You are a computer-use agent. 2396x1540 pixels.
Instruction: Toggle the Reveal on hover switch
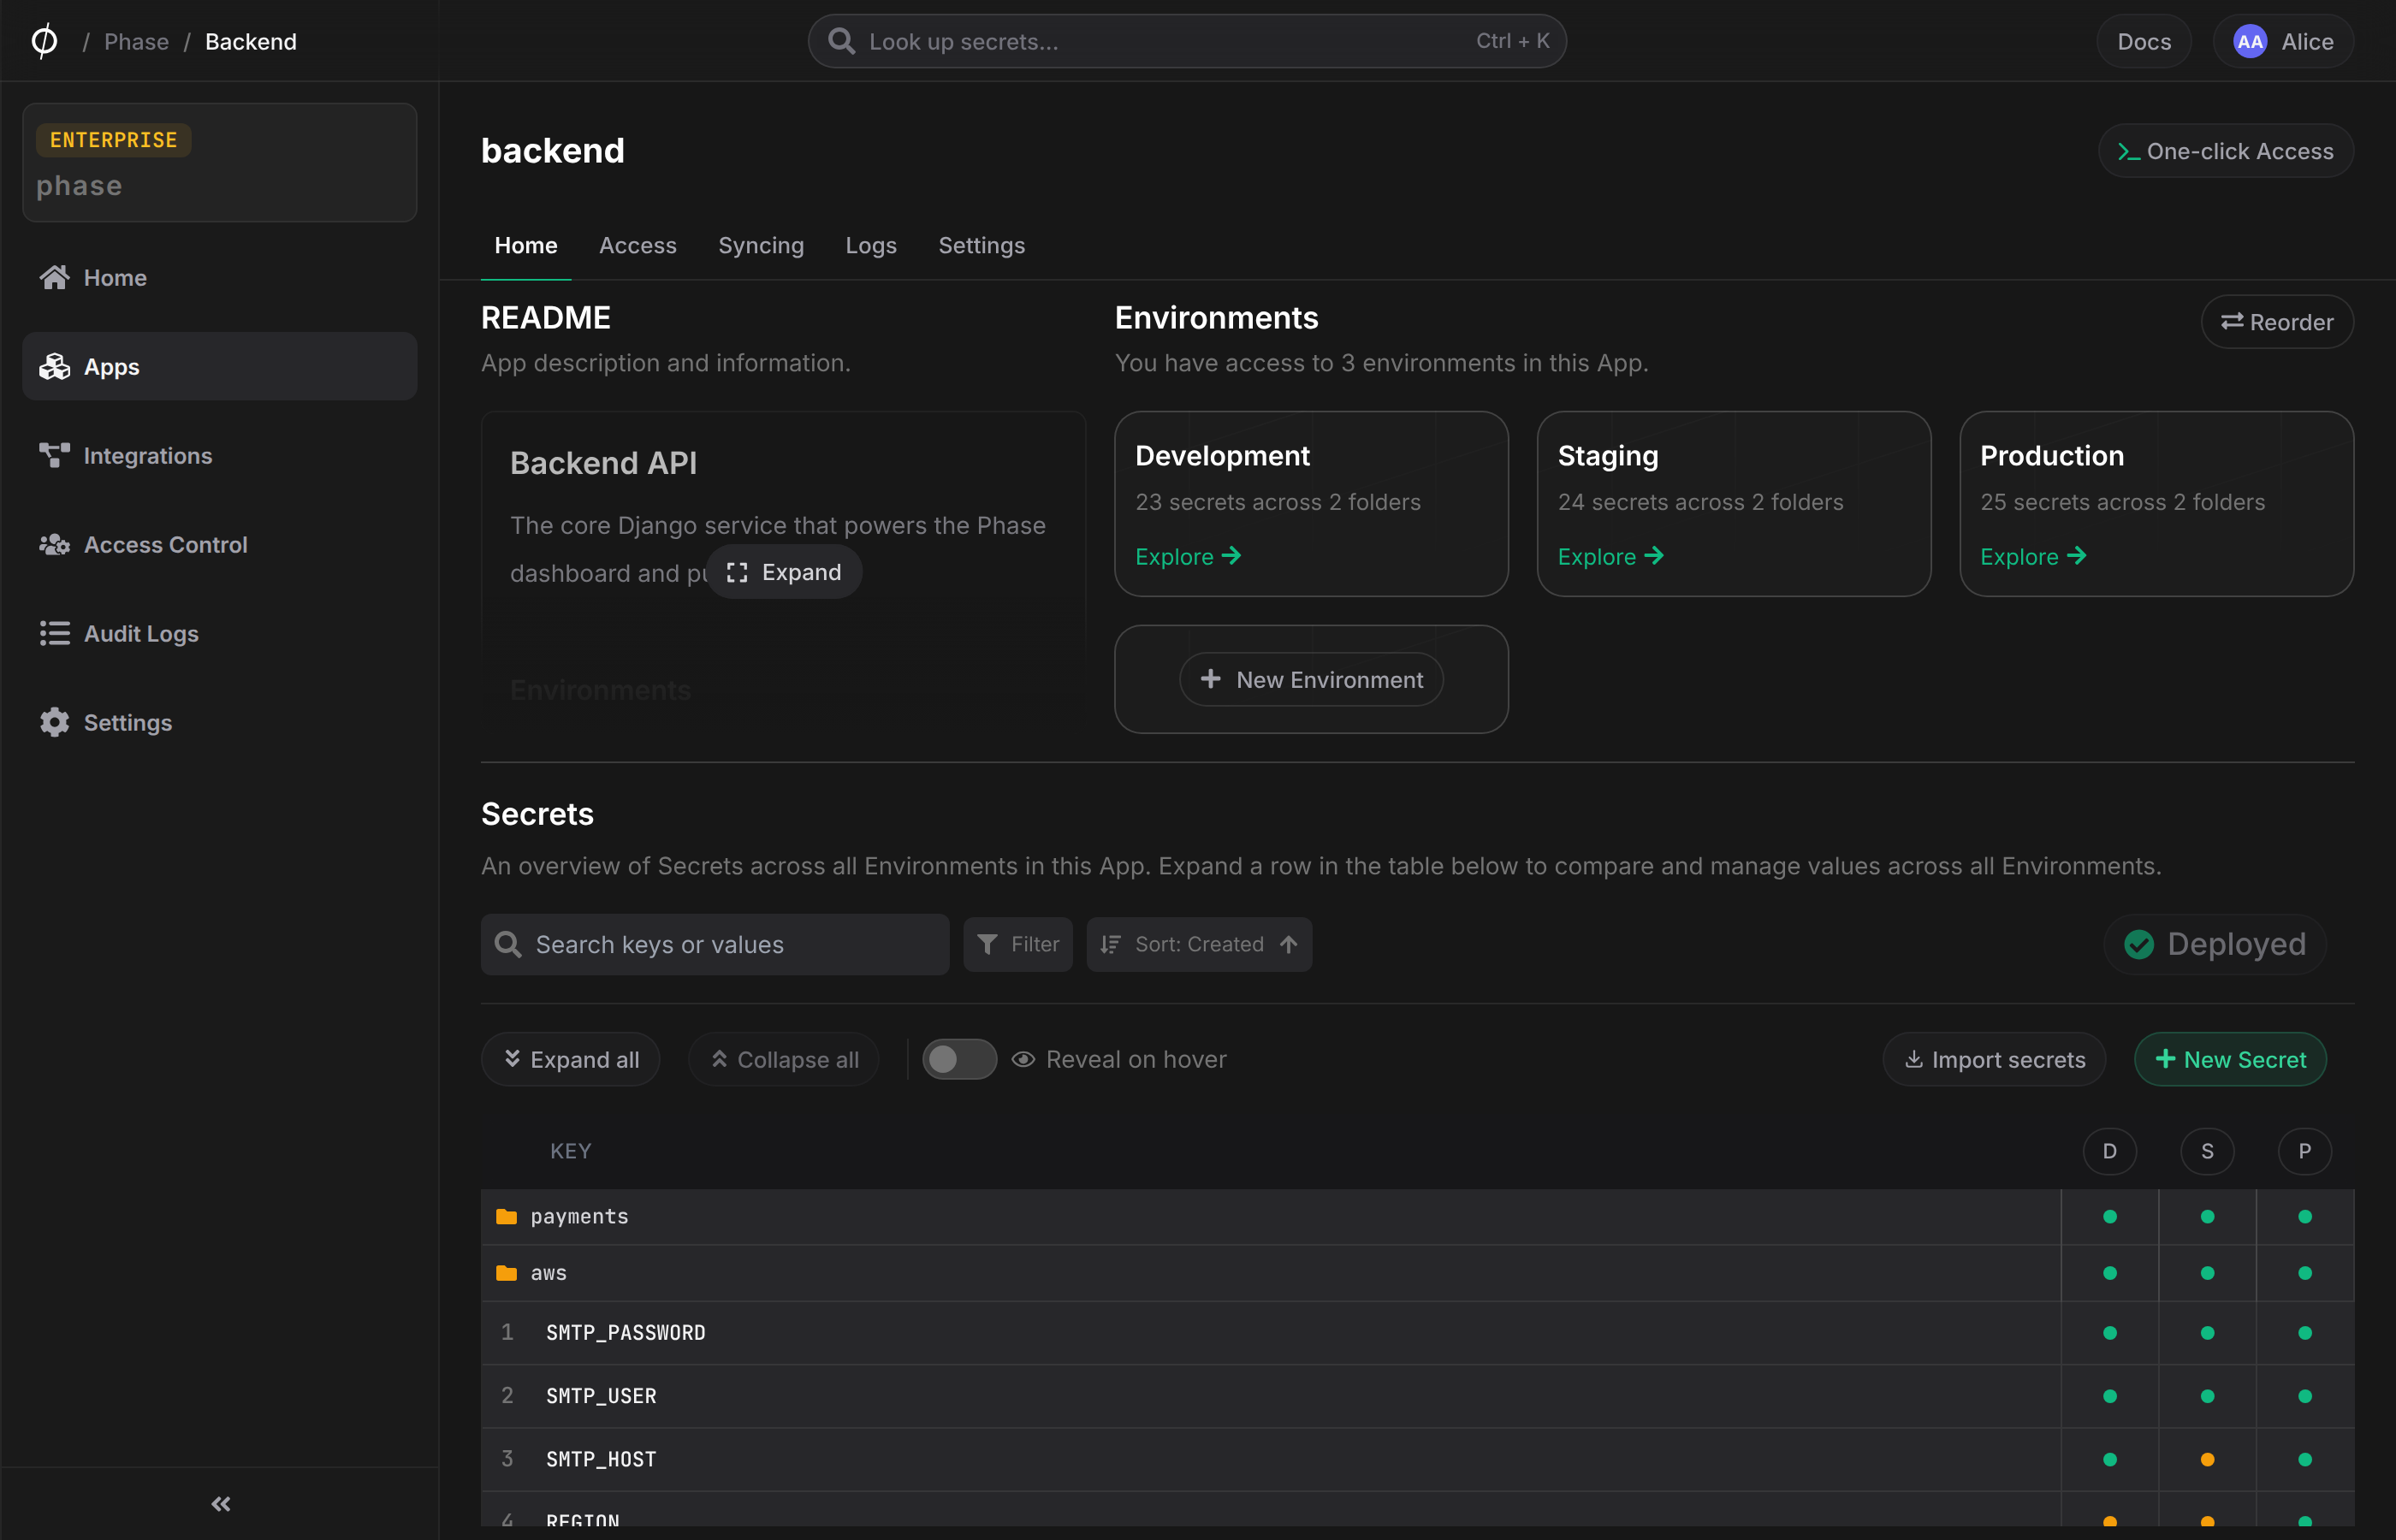pos(959,1059)
